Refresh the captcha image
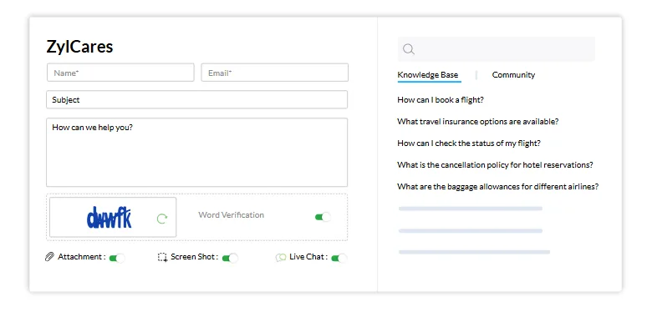Image resolution: width=647 pixels, height=317 pixels. coord(162,219)
